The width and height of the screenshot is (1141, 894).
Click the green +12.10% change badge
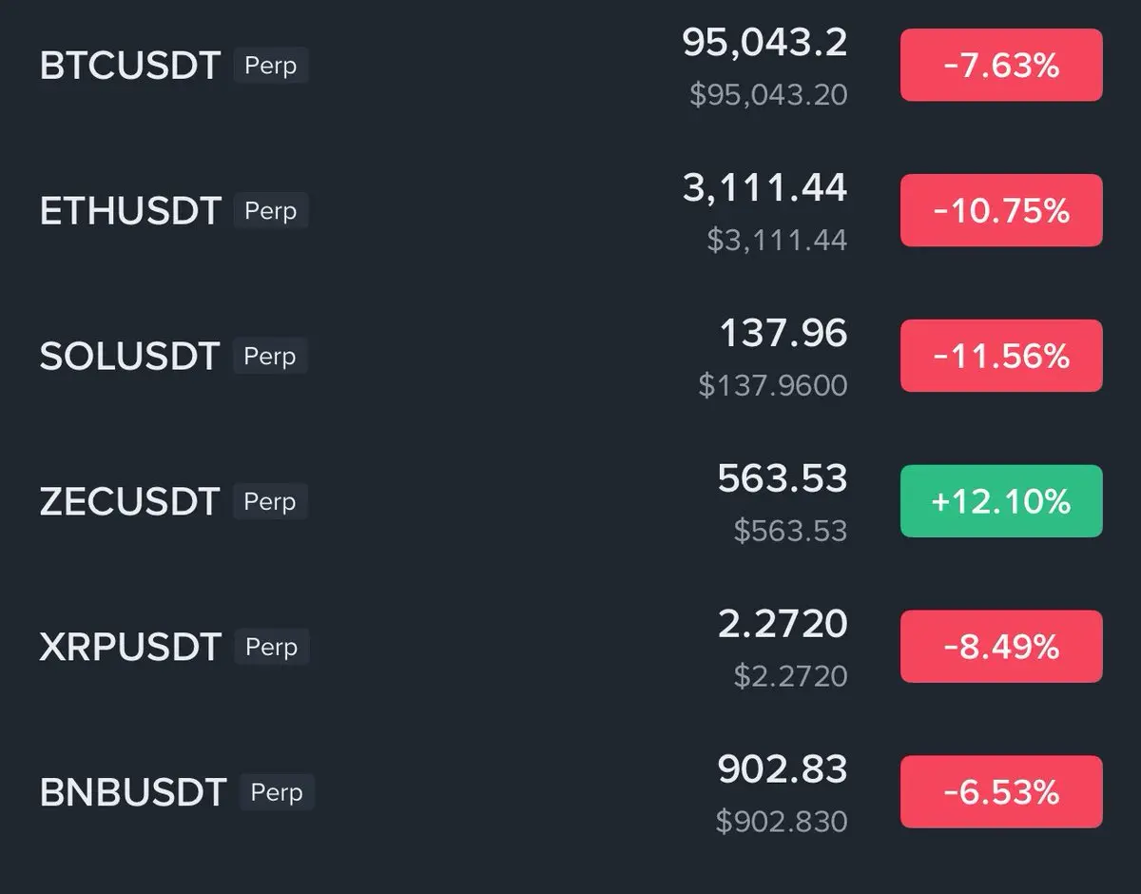[x=1001, y=501]
